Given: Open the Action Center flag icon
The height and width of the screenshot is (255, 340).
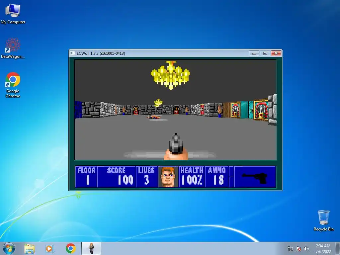Looking at the screenshot, I should 298,249.
